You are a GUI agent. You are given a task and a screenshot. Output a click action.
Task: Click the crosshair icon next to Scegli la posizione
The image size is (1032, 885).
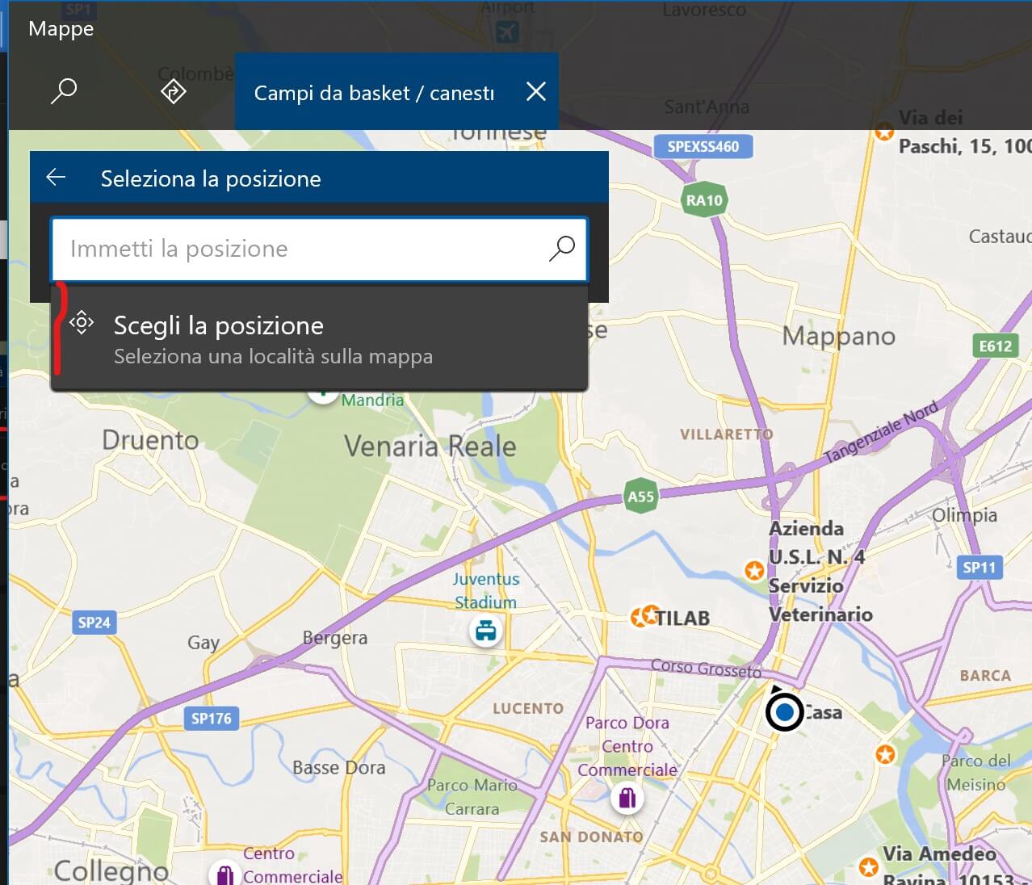82,323
